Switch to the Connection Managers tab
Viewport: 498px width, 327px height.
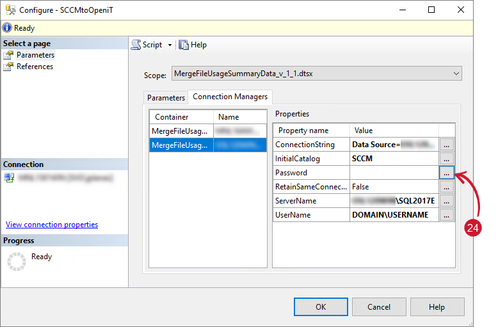(230, 97)
